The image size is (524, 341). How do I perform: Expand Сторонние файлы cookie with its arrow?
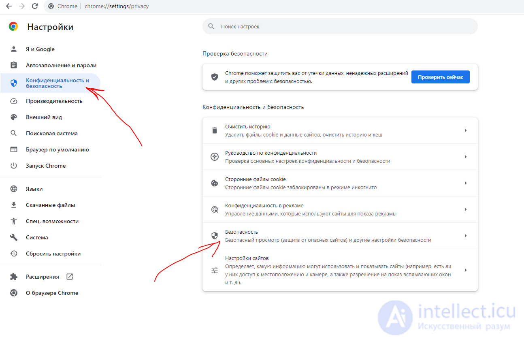[466, 183]
